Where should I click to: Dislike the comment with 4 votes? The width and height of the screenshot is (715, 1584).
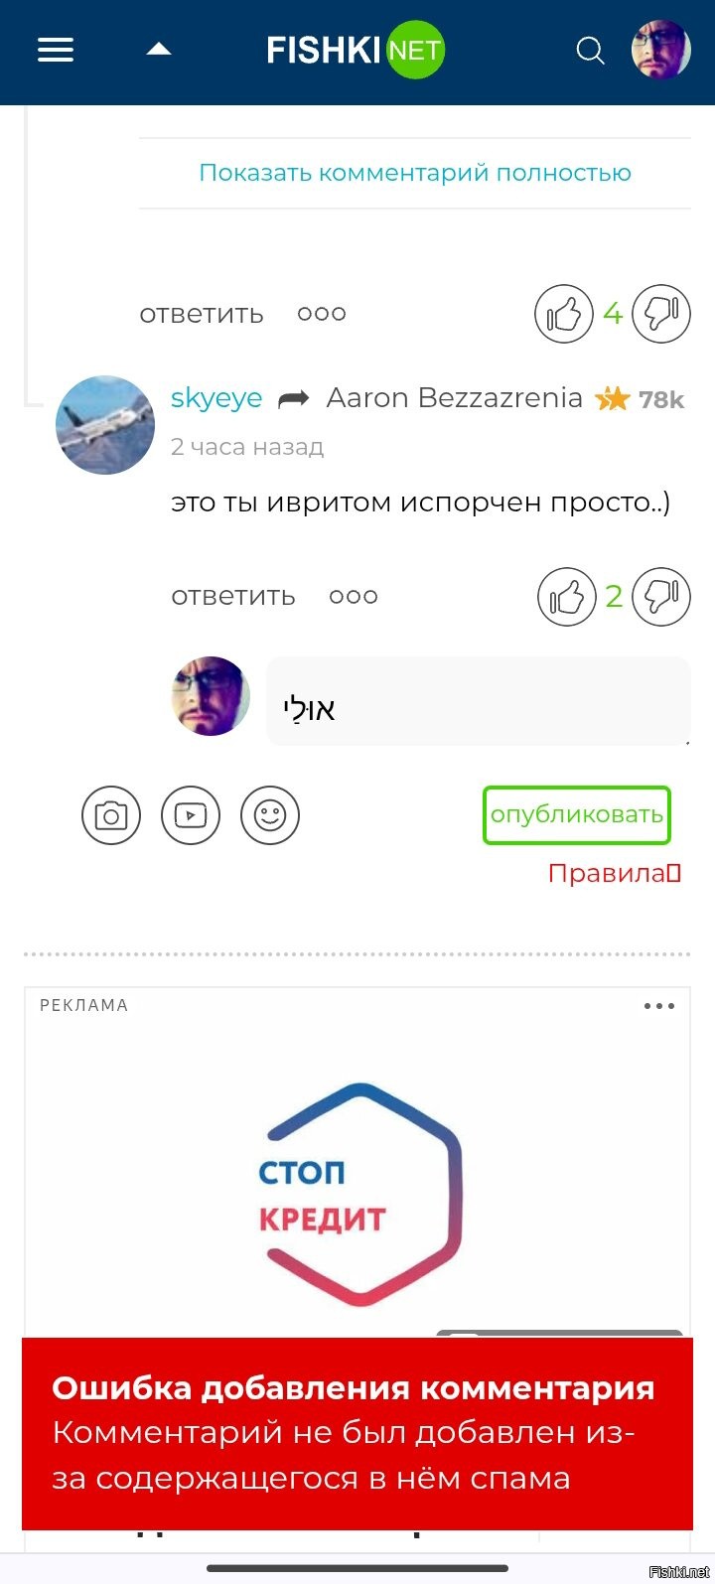[x=661, y=314]
